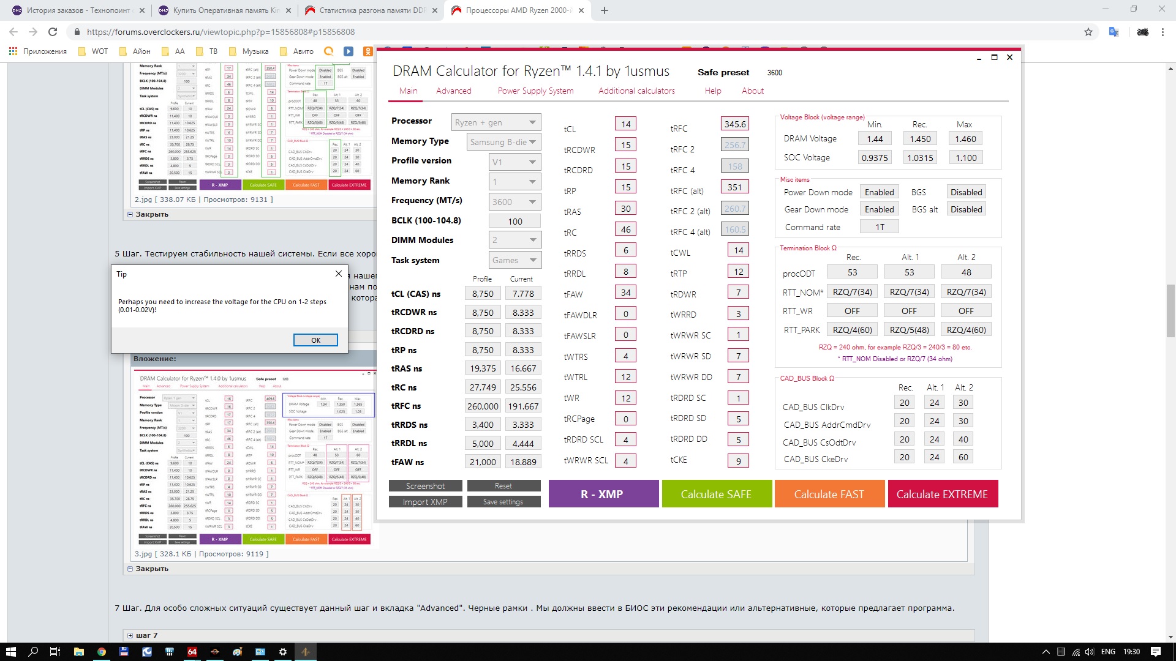Open new browser tab with plus
The height and width of the screenshot is (661, 1176).
coord(605,10)
